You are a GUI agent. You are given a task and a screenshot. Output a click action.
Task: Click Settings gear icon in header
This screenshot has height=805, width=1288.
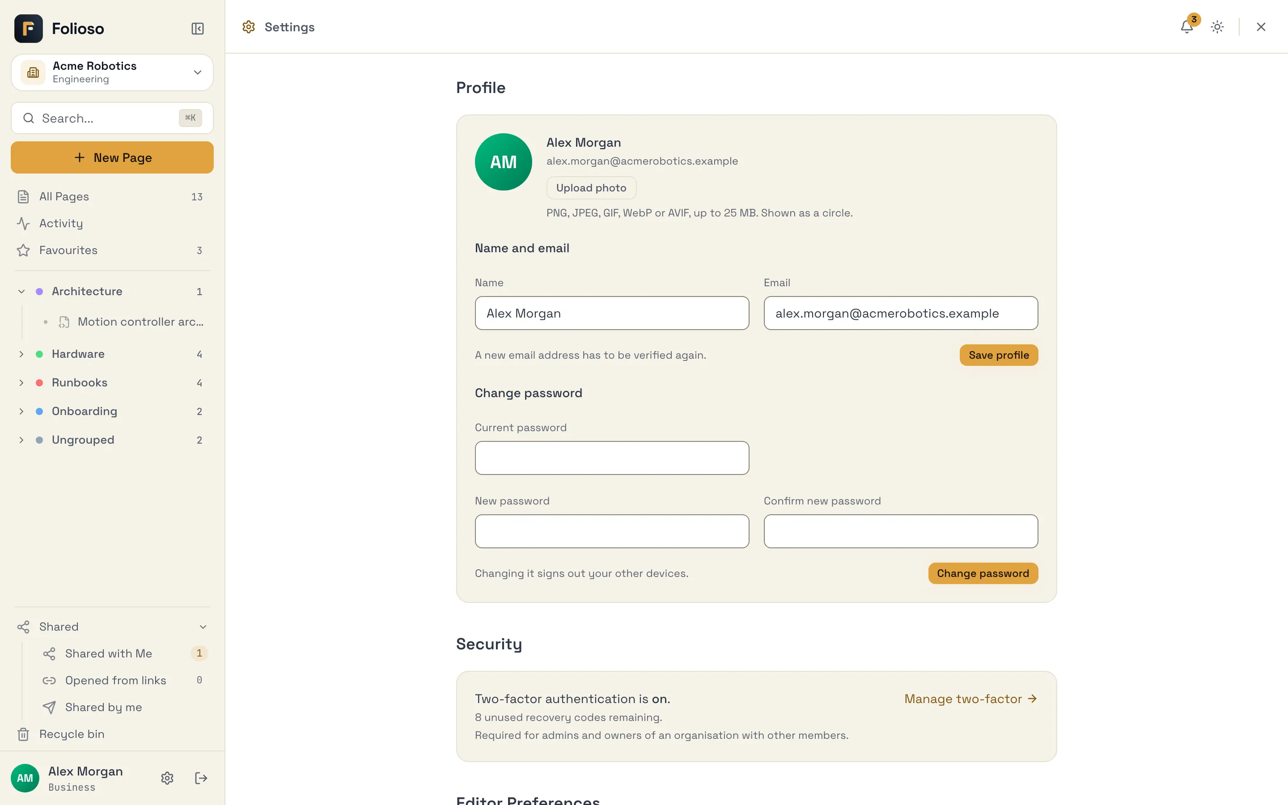(249, 27)
